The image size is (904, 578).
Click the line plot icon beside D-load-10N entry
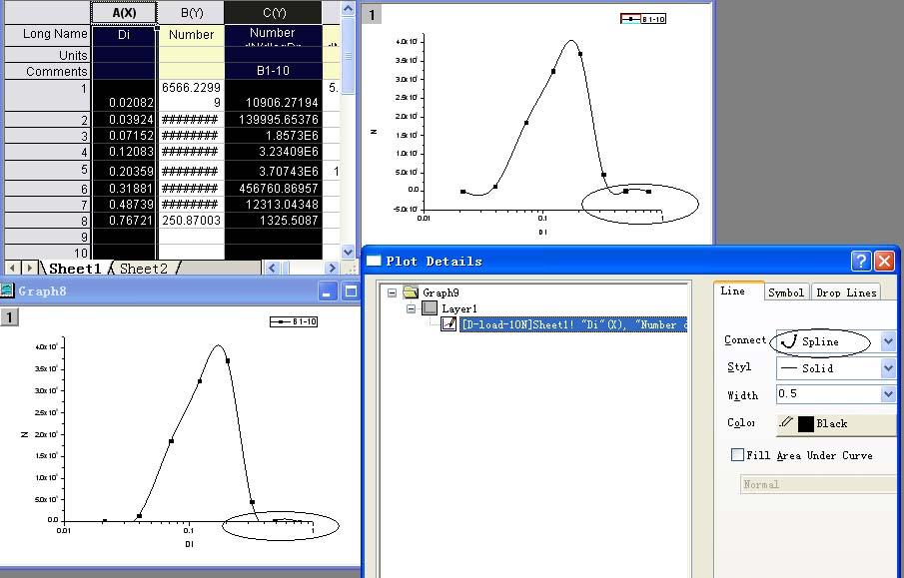click(x=449, y=324)
